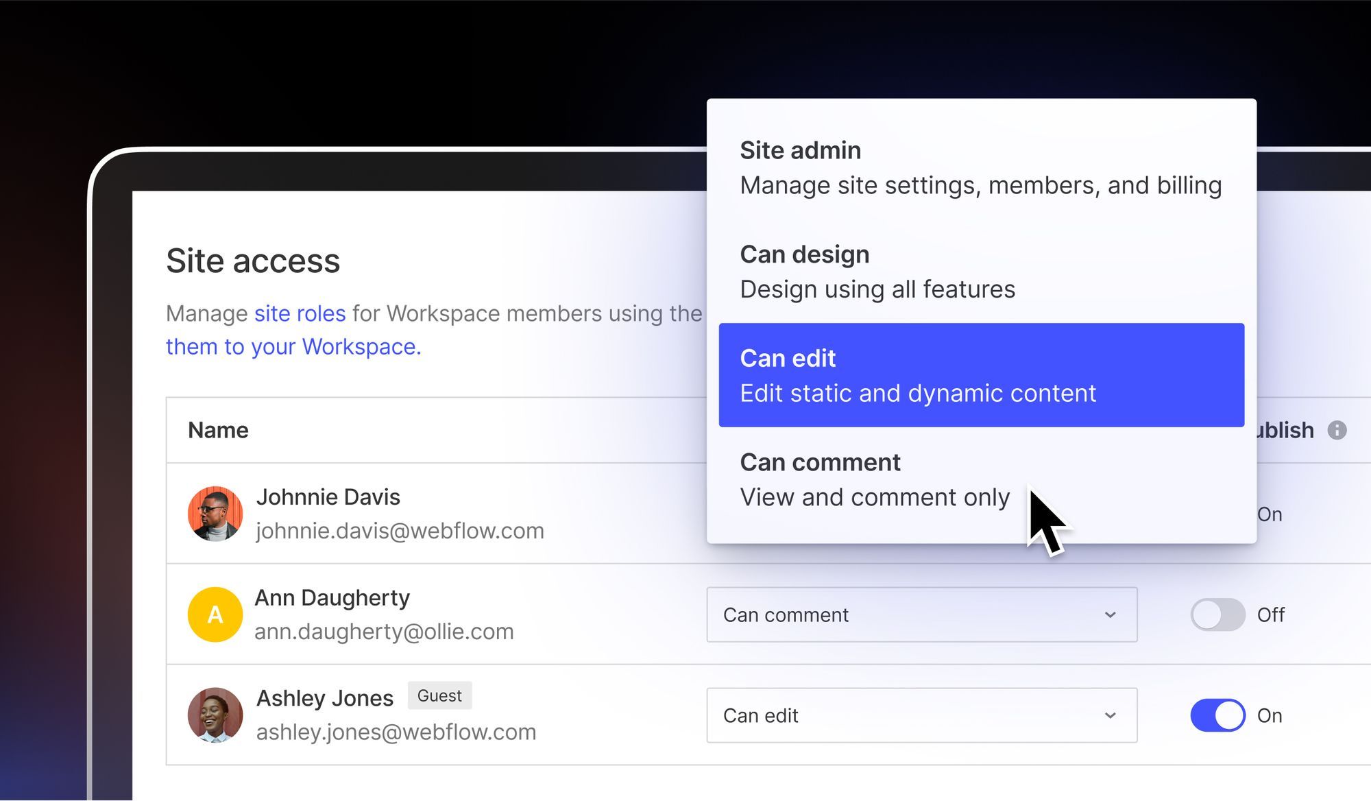The width and height of the screenshot is (1371, 801).
Task: Click the Site access heading
Action: [253, 261]
